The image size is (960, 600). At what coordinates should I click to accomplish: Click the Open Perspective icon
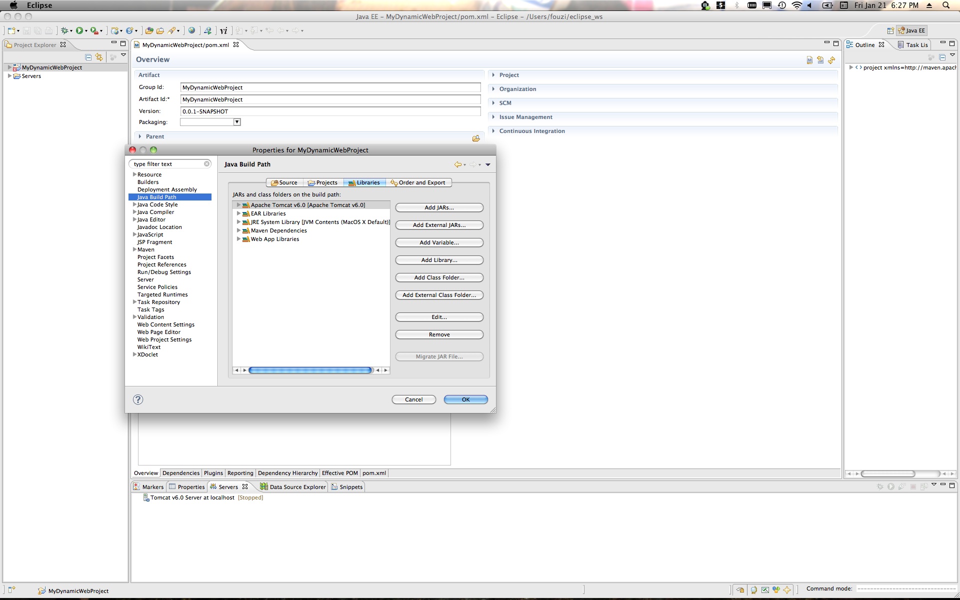click(890, 30)
